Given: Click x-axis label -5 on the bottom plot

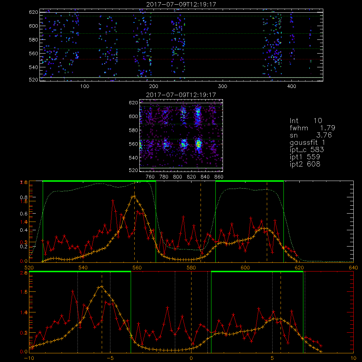Looking at the screenshot, I should coord(110,358).
